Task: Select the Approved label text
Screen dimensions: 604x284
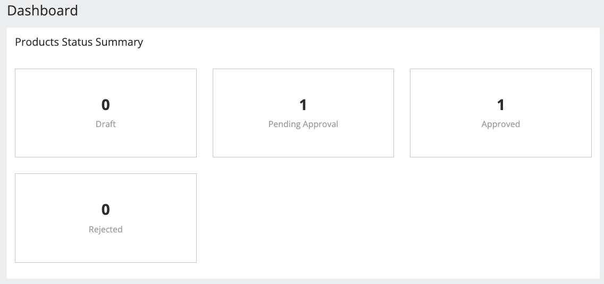Action: pos(501,124)
